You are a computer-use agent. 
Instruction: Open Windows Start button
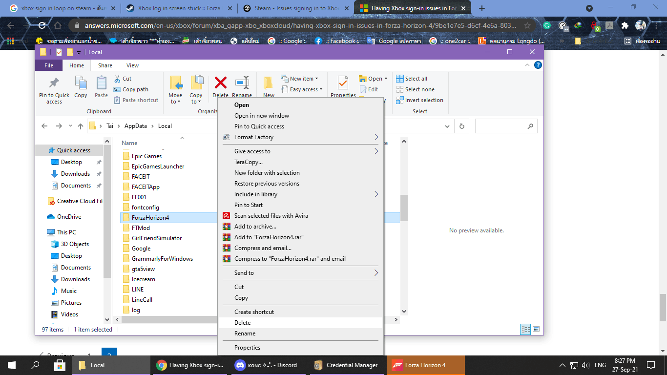click(x=11, y=365)
